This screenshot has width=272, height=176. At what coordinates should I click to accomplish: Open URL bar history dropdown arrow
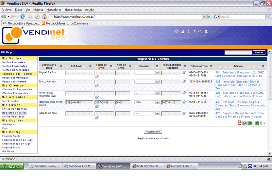[204, 17]
